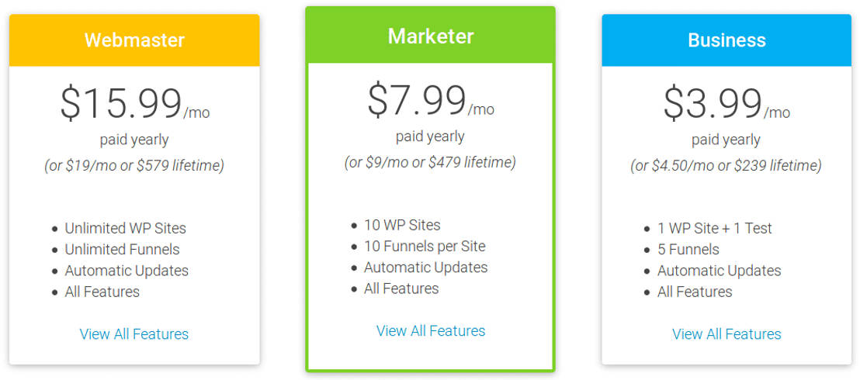The image size is (860, 380).
Task: Click the 5 Funnels feature item
Action: (x=688, y=250)
